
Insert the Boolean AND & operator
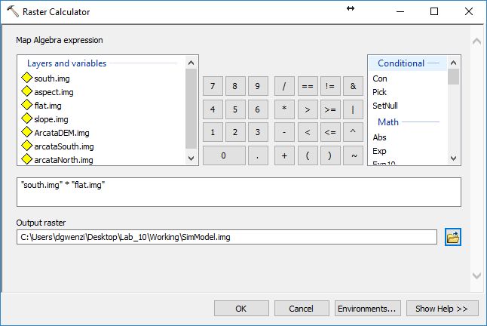coord(353,86)
